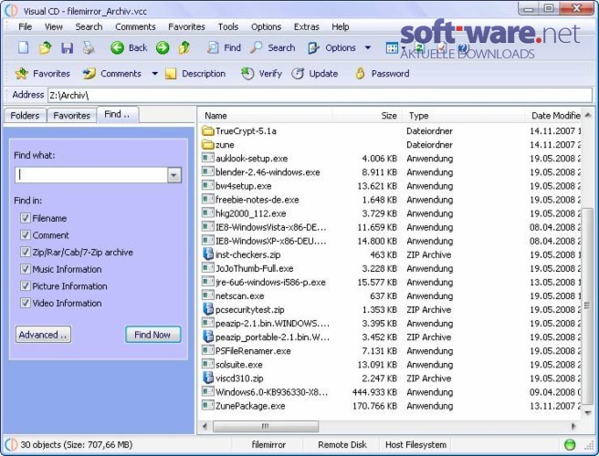Sort by the Size column header

(367, 115)
